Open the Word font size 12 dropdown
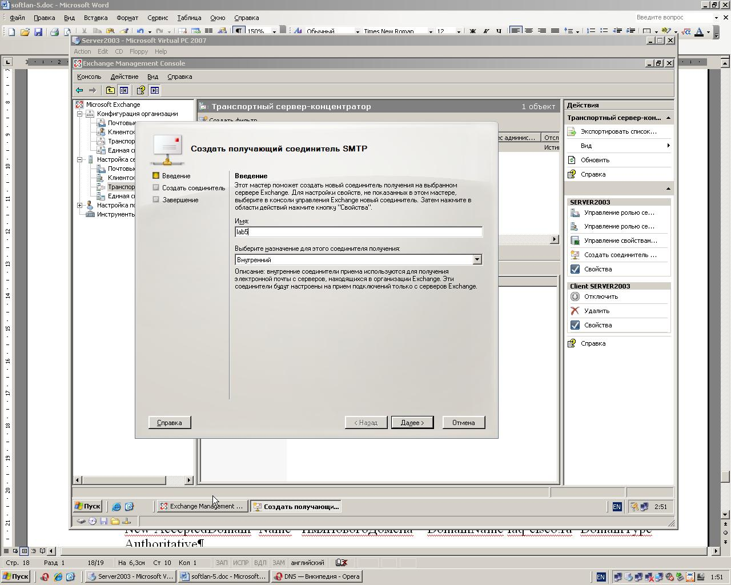Viewport: 731px width, 585px height. [459, 31]
